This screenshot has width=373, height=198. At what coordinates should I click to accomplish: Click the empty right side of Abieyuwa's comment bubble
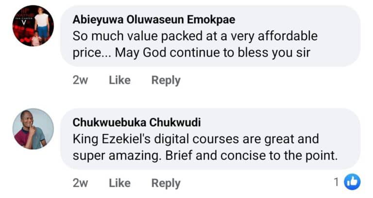click(340, 36)
